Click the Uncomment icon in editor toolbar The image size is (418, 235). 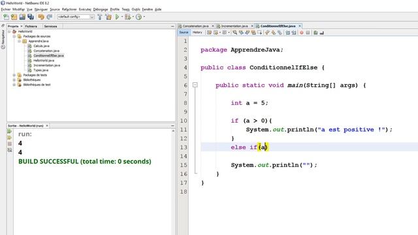(x=322, y=33)
